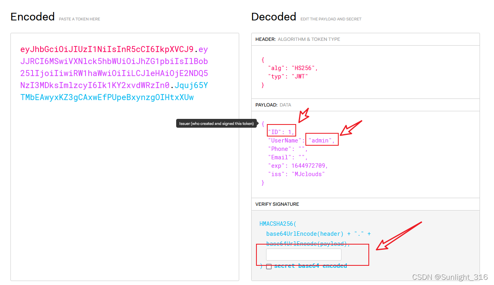This screenshot has height=285, width=494.
Task: Click the HMACSHA256( signature text
Action: tap(278, 224)
